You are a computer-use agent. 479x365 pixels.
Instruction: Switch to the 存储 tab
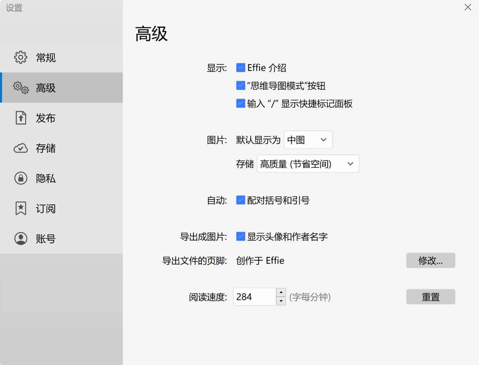pyautogui.click(x=62, y=148)
